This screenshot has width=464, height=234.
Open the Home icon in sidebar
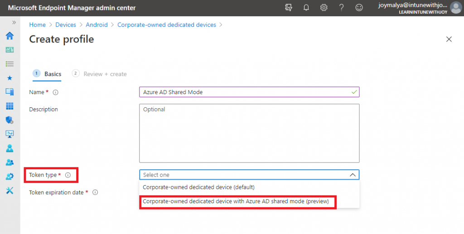tap(10, 36)
